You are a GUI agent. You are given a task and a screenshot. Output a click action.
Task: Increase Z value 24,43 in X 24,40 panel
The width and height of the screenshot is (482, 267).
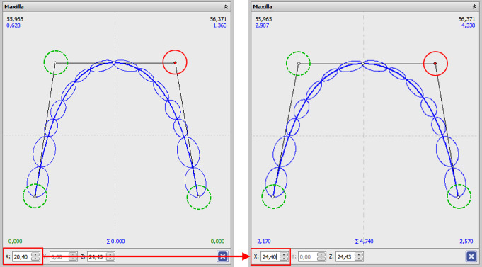(360, 254)
